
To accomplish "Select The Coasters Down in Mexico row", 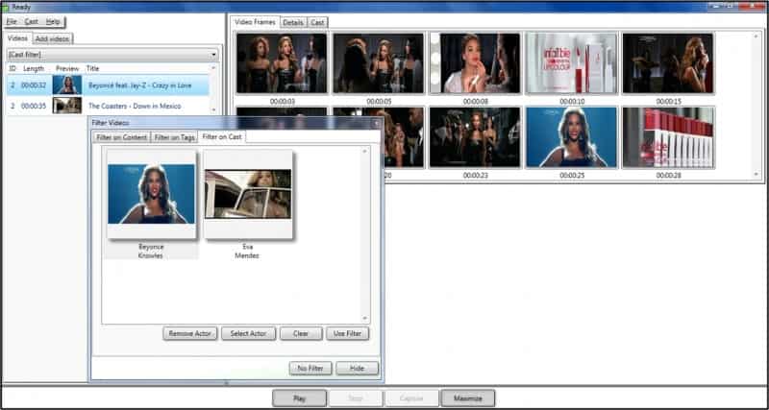I will [x=108, y=106].
